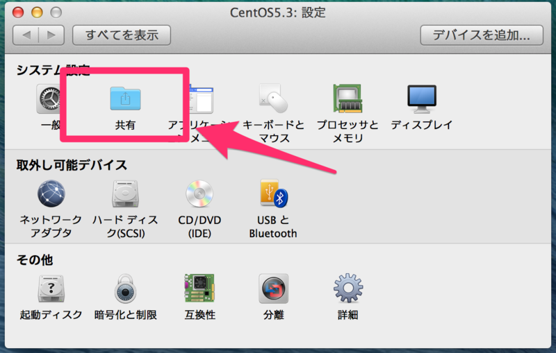Open CD/DVD (IDE) settings
Image resolution: width=556 pixels, height=353 pixels.
[x=199, y=193]
